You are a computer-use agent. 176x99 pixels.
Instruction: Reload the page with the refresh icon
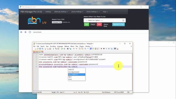(x=30, y=32)
